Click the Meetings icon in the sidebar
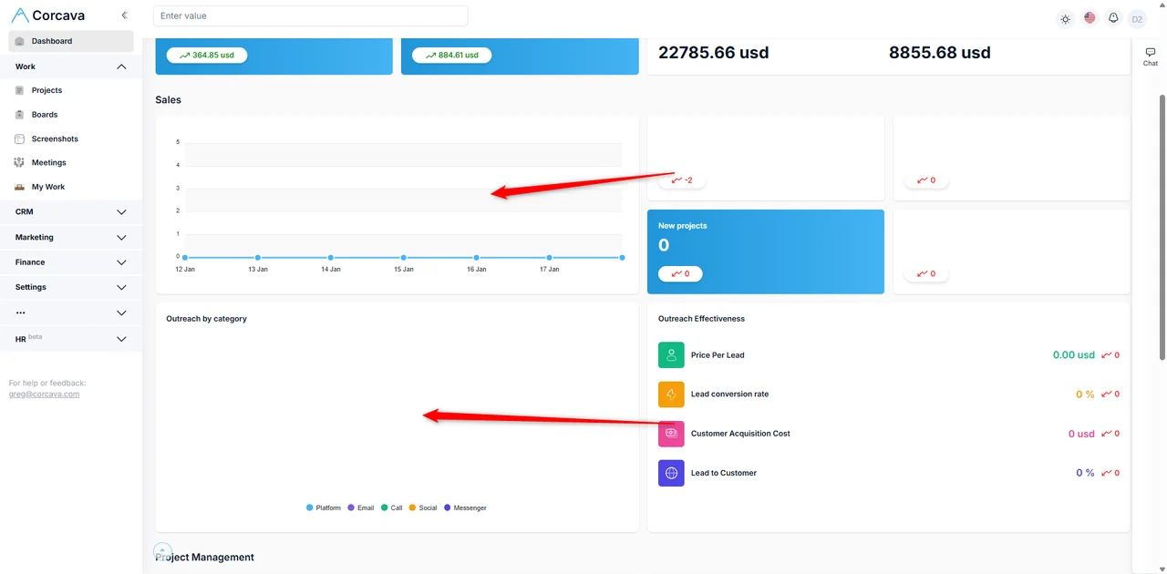 coord(20,162)
